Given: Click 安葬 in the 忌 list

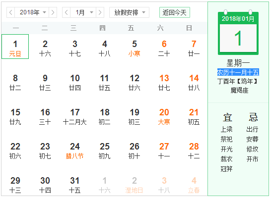Looking at the screenshot, I should [252, 139].
